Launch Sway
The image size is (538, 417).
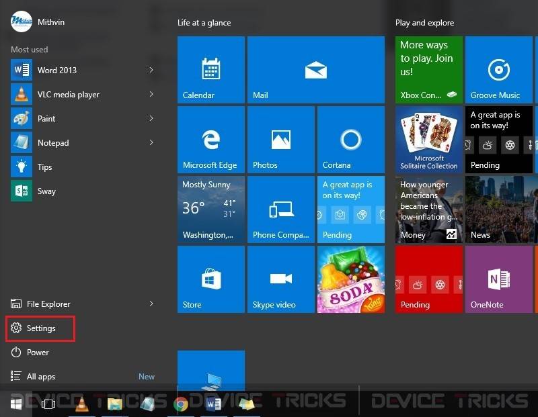[x=46, y=191]
